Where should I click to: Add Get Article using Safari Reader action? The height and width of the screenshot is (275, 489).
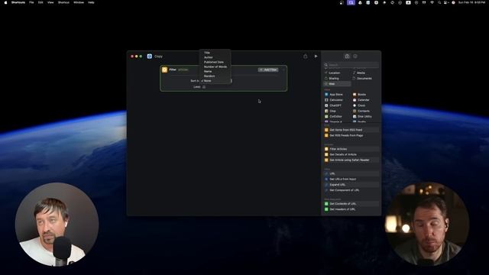(351, 160)
